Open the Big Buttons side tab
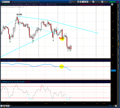 pyautogui.click(x=118, y=37)
